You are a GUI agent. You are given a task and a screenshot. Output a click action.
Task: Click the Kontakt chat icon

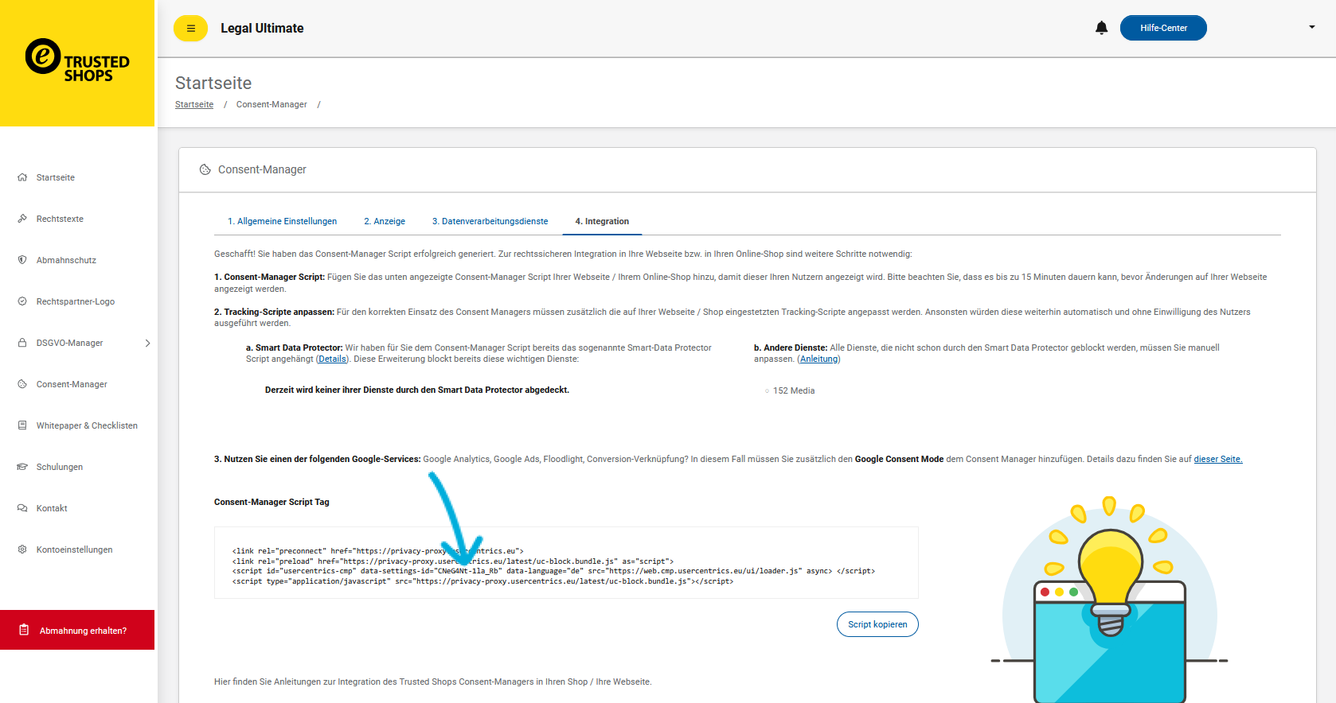[22, 508]
